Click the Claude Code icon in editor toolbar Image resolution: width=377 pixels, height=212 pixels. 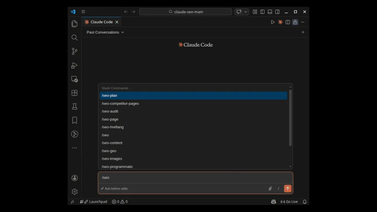(280, 22)
